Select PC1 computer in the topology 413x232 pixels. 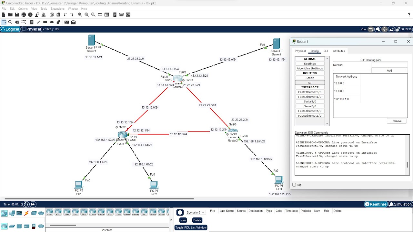[x=78, y=185]
